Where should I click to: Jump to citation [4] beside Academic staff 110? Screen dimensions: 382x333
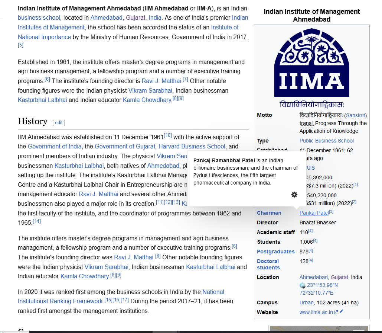pyautogui.click(x=310, y=231)
